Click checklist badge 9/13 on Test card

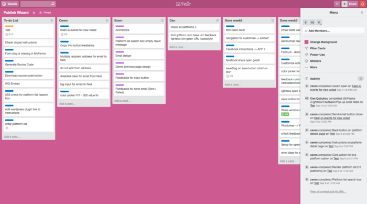coord(9,34)
